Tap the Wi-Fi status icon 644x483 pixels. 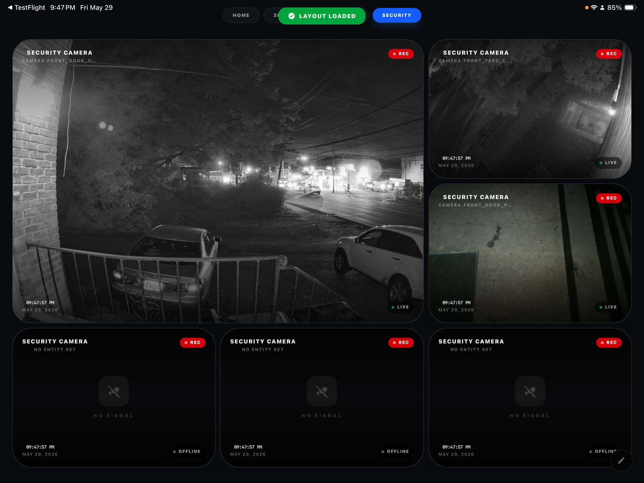594,8
